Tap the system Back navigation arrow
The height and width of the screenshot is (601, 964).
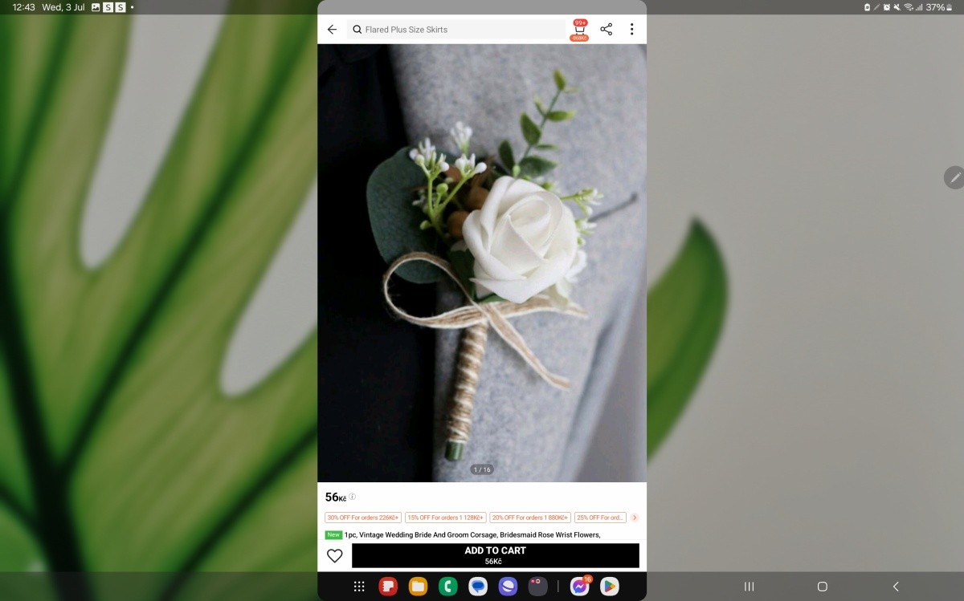896,587
